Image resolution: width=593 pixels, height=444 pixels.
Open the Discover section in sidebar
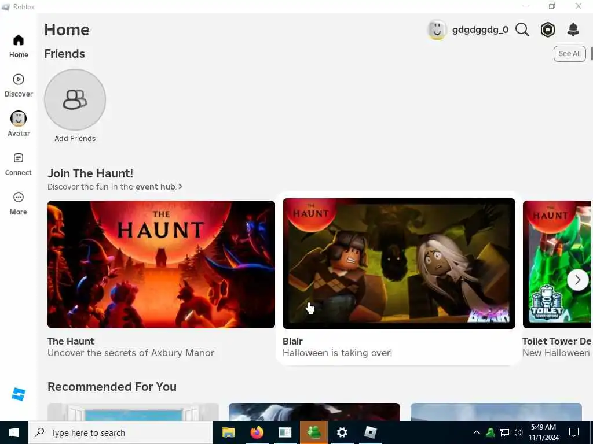pos(19,86)
